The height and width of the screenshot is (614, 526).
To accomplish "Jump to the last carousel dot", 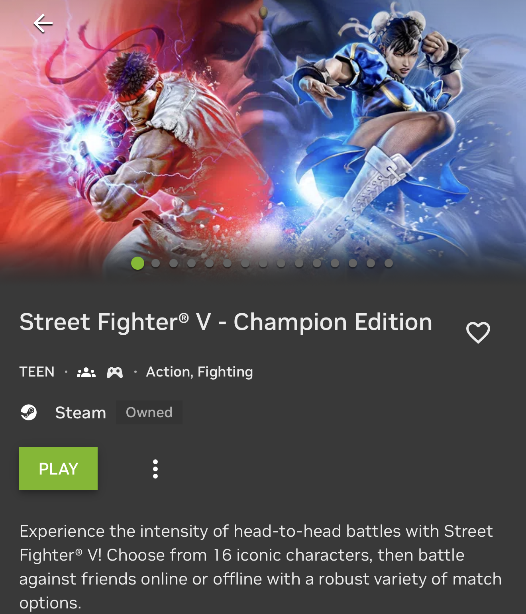I will 389,263.
